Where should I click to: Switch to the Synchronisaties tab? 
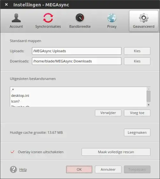click(x=48, y=21)
